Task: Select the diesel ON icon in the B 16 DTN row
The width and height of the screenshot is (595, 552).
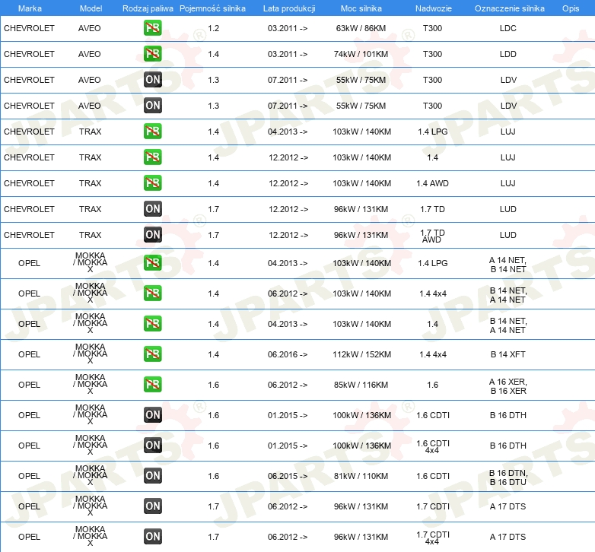Action: [152, 476]
